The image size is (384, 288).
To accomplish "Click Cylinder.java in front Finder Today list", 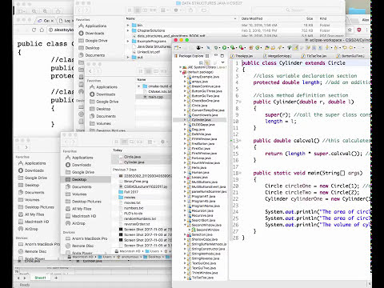I will click(x=134, y=162).
